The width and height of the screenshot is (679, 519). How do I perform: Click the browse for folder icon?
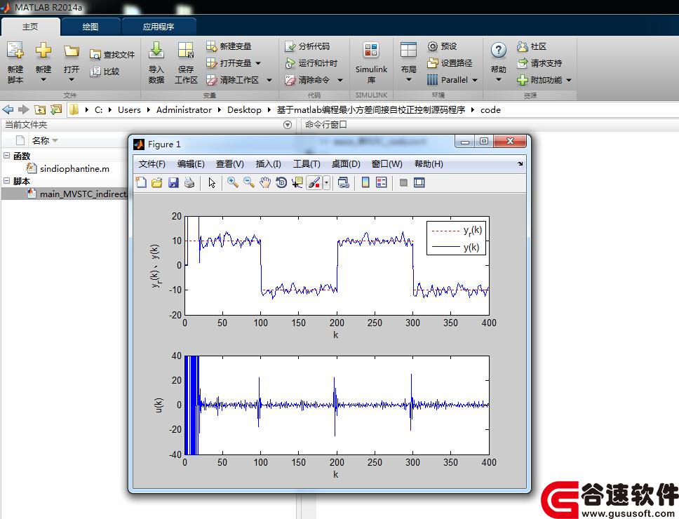coord(56,109)
